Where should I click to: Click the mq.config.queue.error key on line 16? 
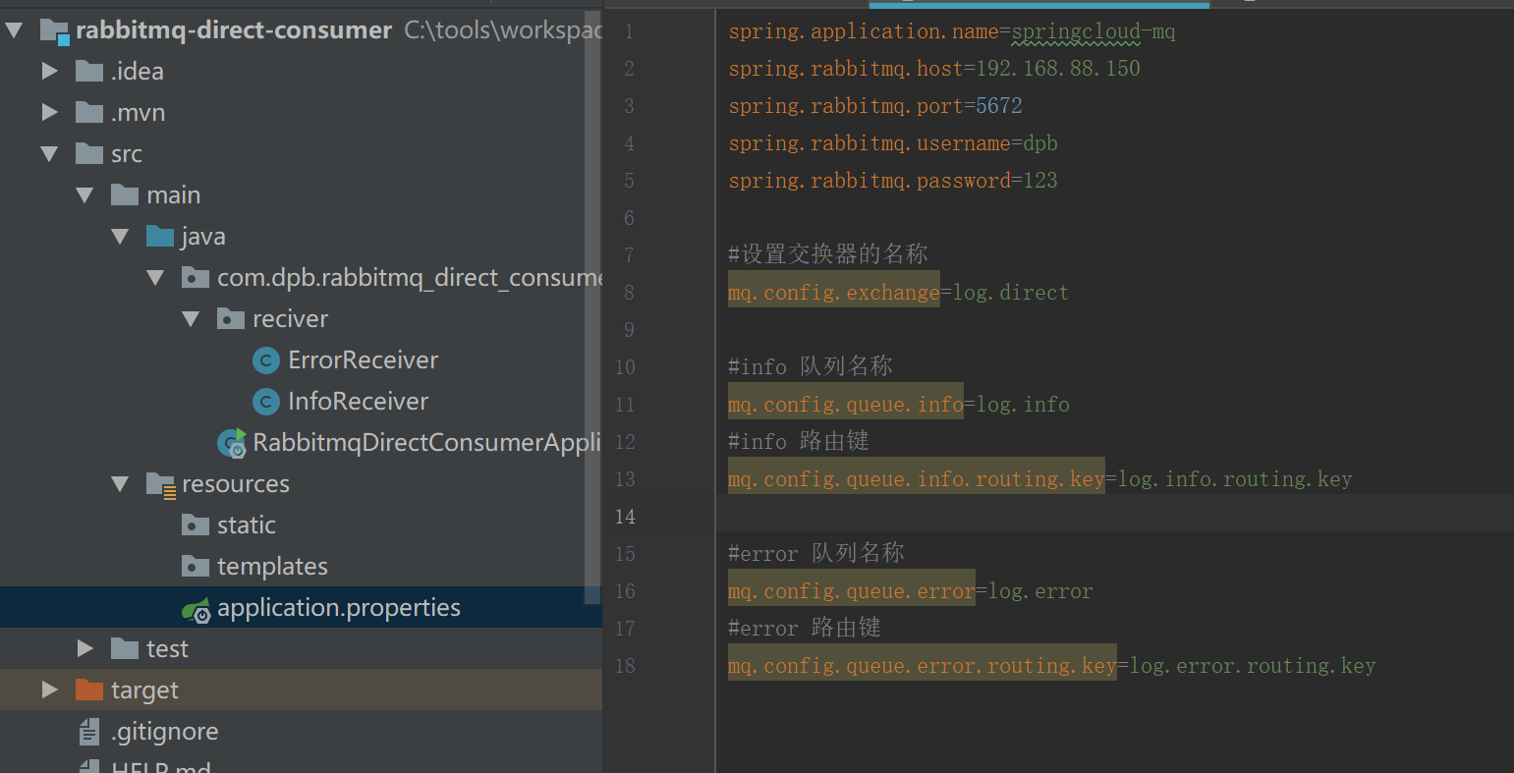point(852,591)
